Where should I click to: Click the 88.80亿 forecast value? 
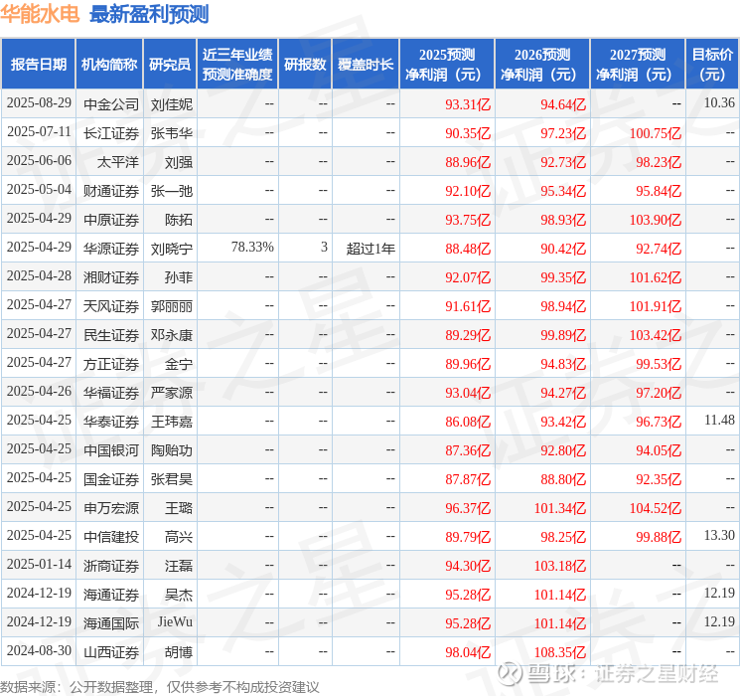coord(563,479)
